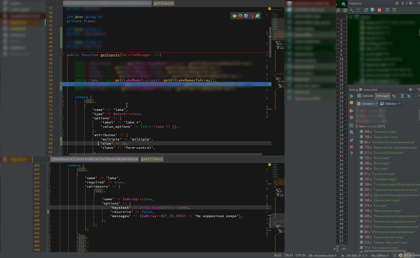Close debug tab with red X
This screenshot has height=258, width=420.
tap(351, 147)
